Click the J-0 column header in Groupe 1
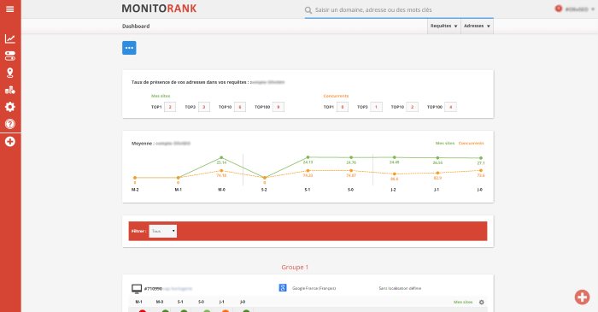The image size is (598, 312). click(243, 302)
